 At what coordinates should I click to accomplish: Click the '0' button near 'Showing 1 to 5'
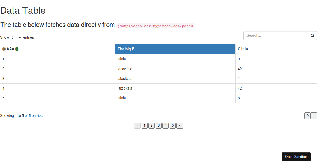[307, 116]
